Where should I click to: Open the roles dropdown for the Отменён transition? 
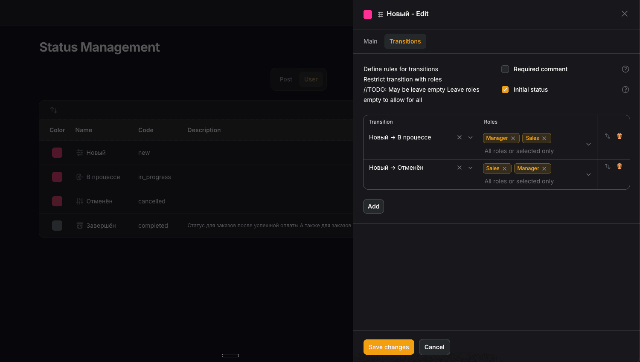point(589,175)
